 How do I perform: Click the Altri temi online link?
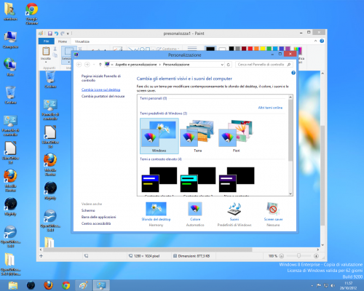click(270, 108)
